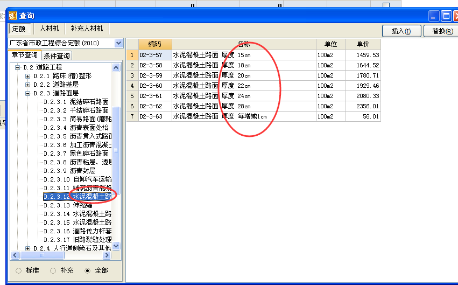The image size is (458, 285).
Task: Click price cell 1459.53
Action: (363, 55)
